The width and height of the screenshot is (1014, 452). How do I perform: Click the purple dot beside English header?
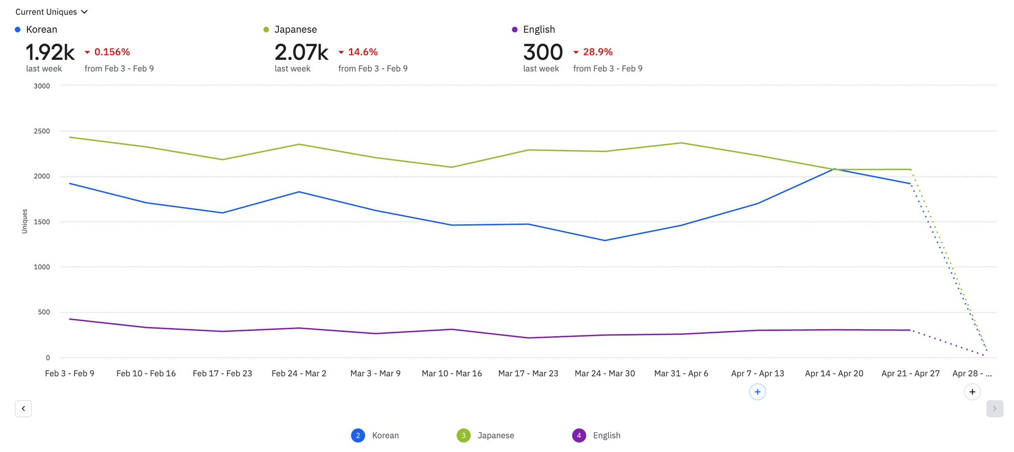tap(514, 30)
